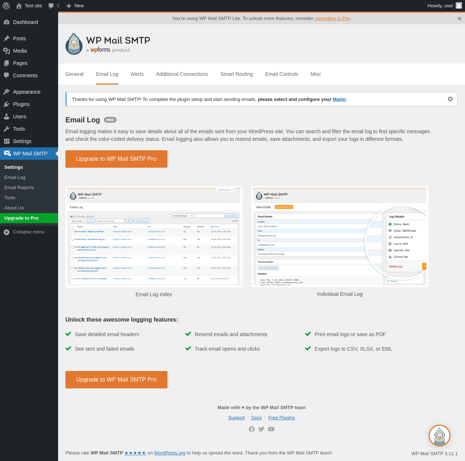Open the Docs footer link
The height and width of the screenshot is (461, 465).
point(256,418)
